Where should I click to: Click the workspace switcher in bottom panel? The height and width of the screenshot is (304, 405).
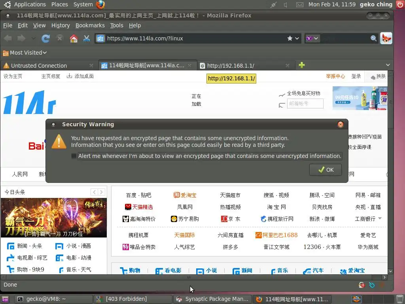pos(356,299)
